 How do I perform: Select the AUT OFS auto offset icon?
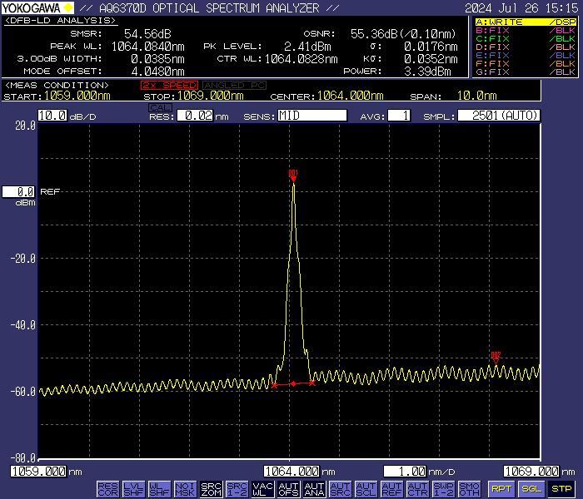point(288,489)
